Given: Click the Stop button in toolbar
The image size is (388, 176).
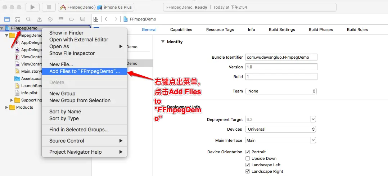Looking at the screenshot, I should pos(49,7).
